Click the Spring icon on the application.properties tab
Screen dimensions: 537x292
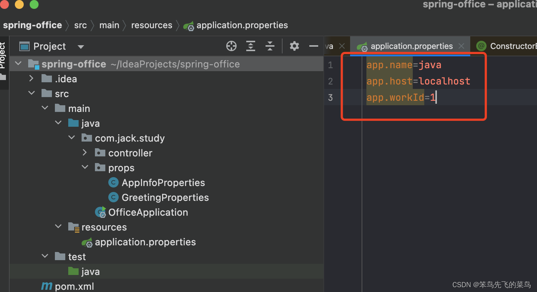click(x=362, y=46)
